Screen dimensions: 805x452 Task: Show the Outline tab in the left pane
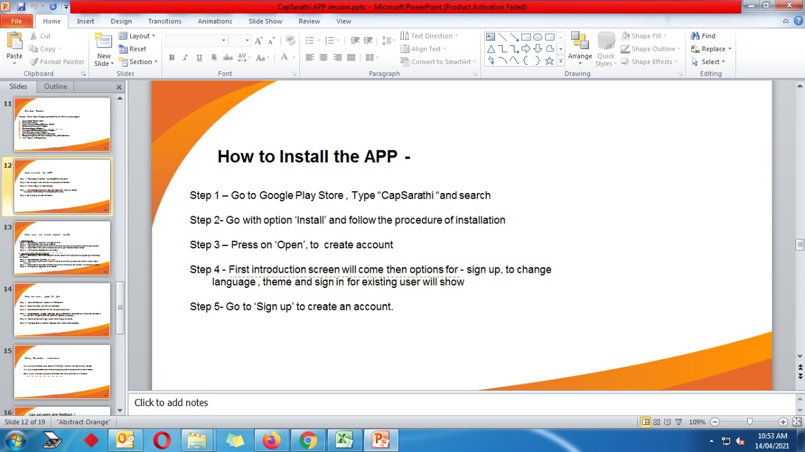pyautogui.click(x=55, y=87)
